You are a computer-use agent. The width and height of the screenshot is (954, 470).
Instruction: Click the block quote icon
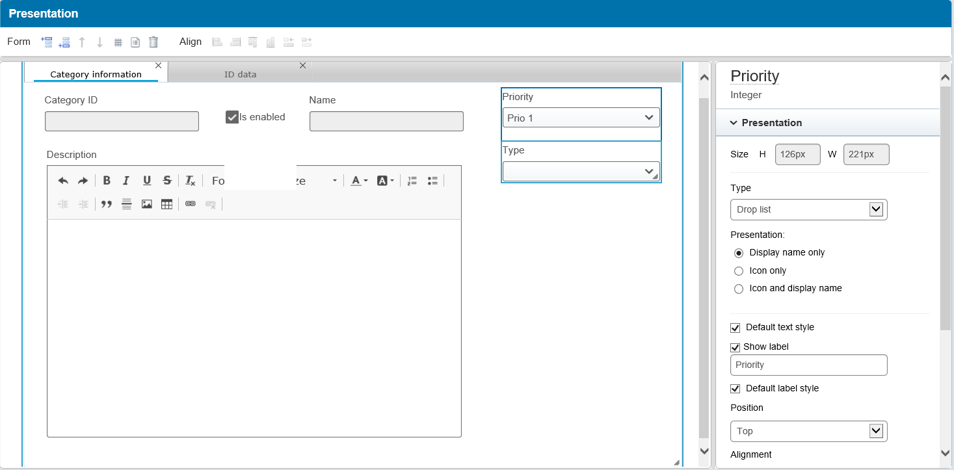click(x=107, y=204)
